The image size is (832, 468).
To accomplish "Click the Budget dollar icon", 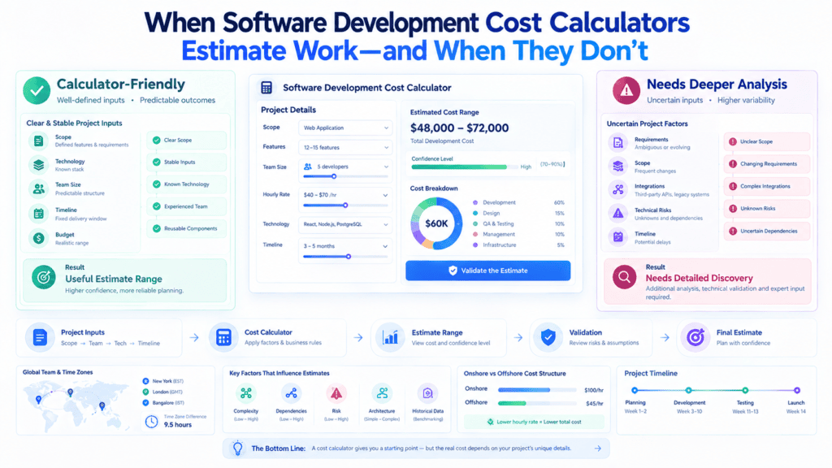I will pyautogui.click(x=38, y=238).
